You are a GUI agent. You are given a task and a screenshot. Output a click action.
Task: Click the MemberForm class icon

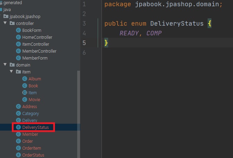coord(18,58)
